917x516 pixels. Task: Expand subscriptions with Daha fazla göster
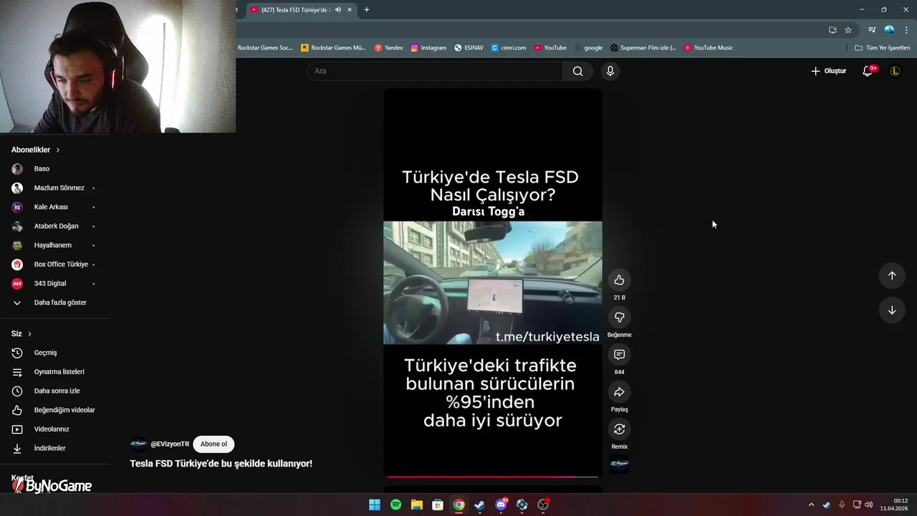click(x=54, y=302)
